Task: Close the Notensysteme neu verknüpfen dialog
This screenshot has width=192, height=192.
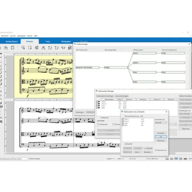Action: 166,112
